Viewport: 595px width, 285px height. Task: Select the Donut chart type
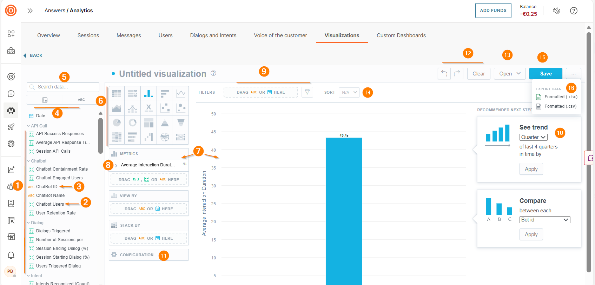(132, 122)
